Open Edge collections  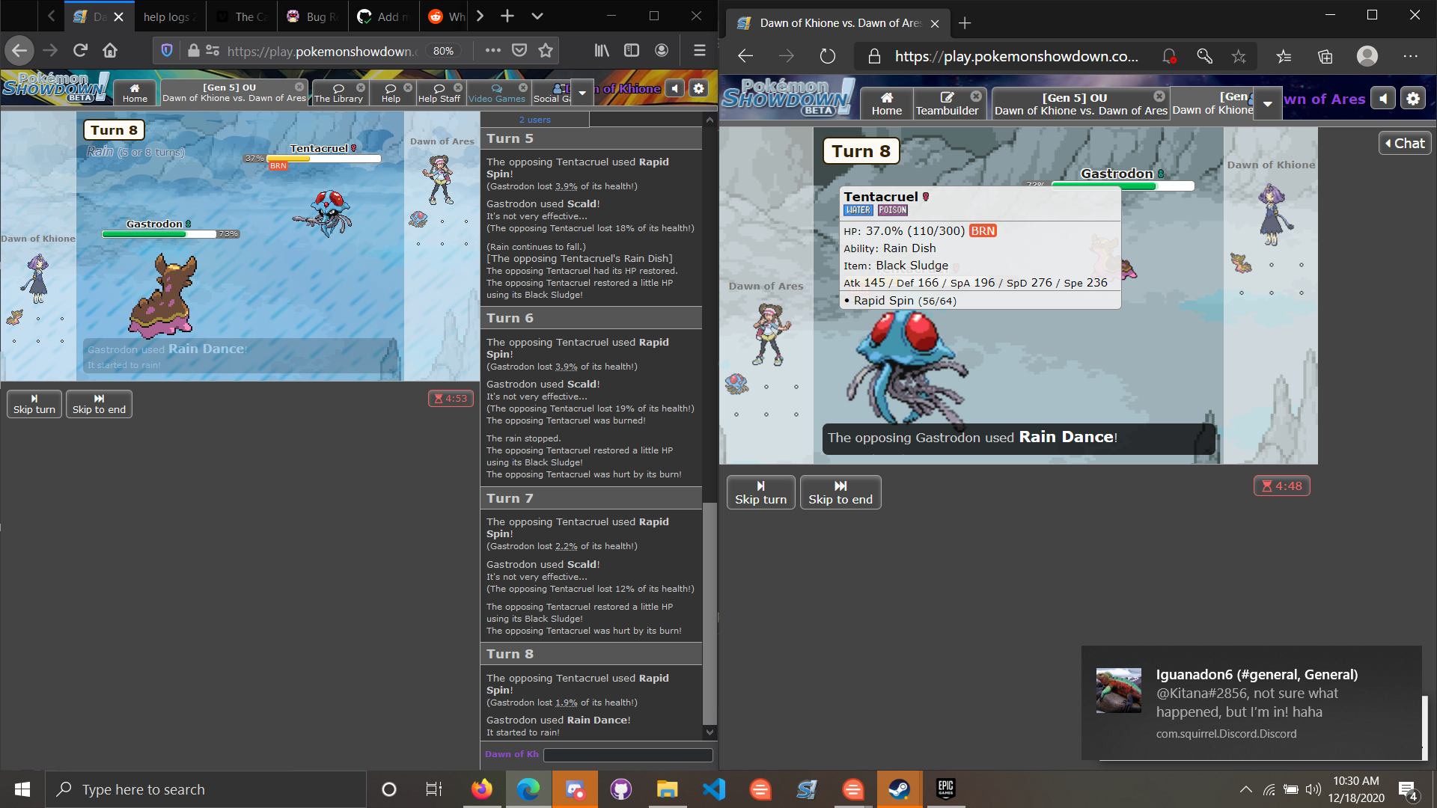click(1325, 56)
